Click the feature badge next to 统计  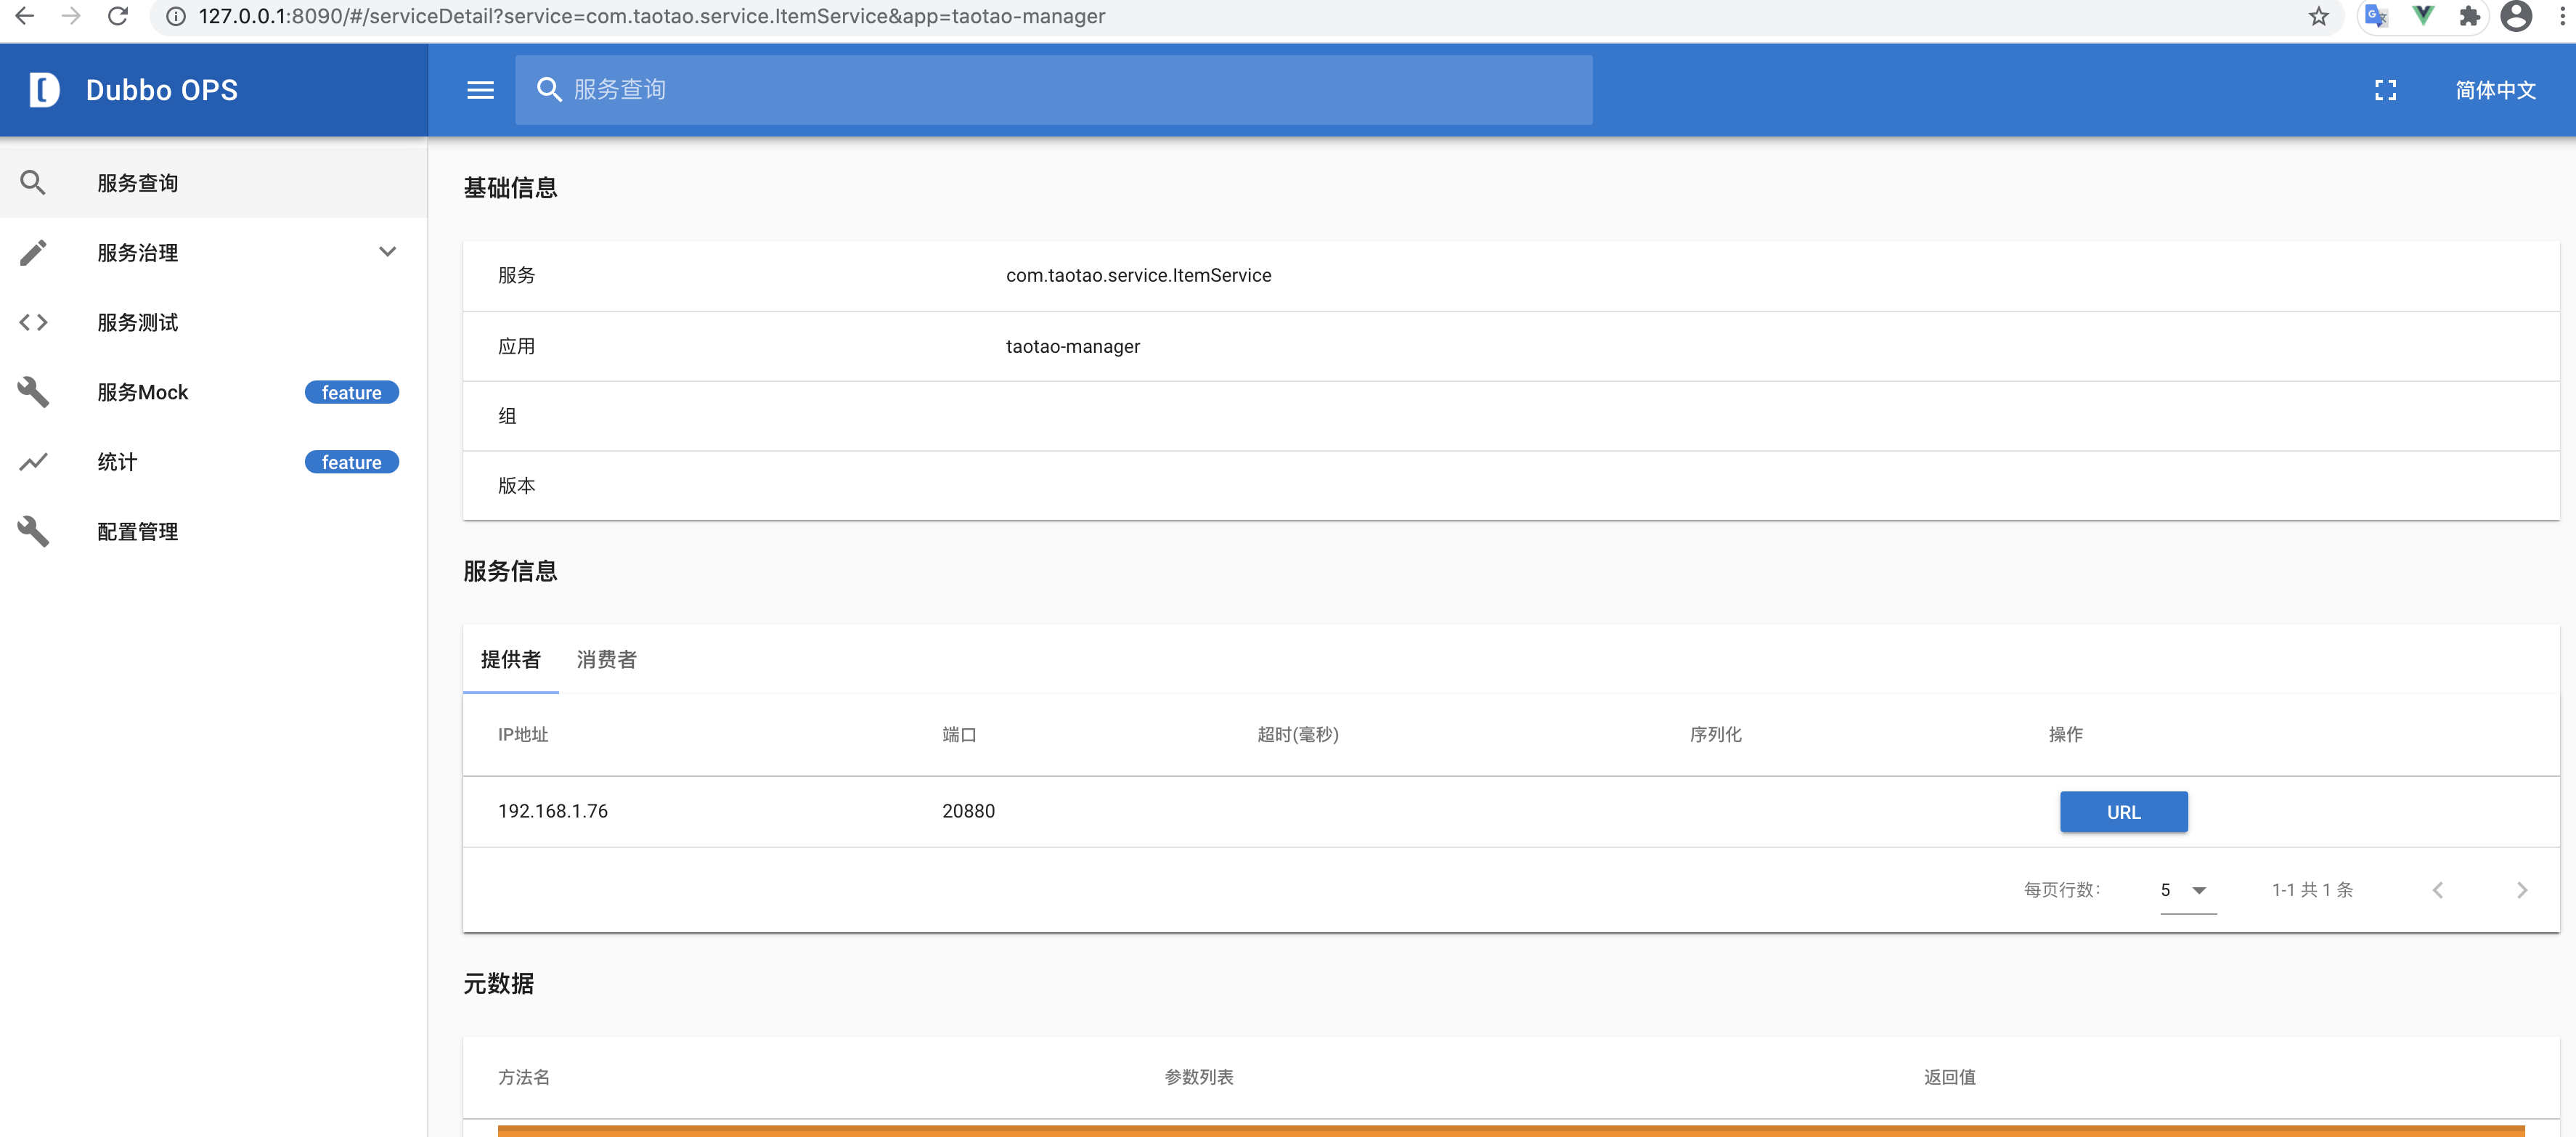[x=351, y=461]
